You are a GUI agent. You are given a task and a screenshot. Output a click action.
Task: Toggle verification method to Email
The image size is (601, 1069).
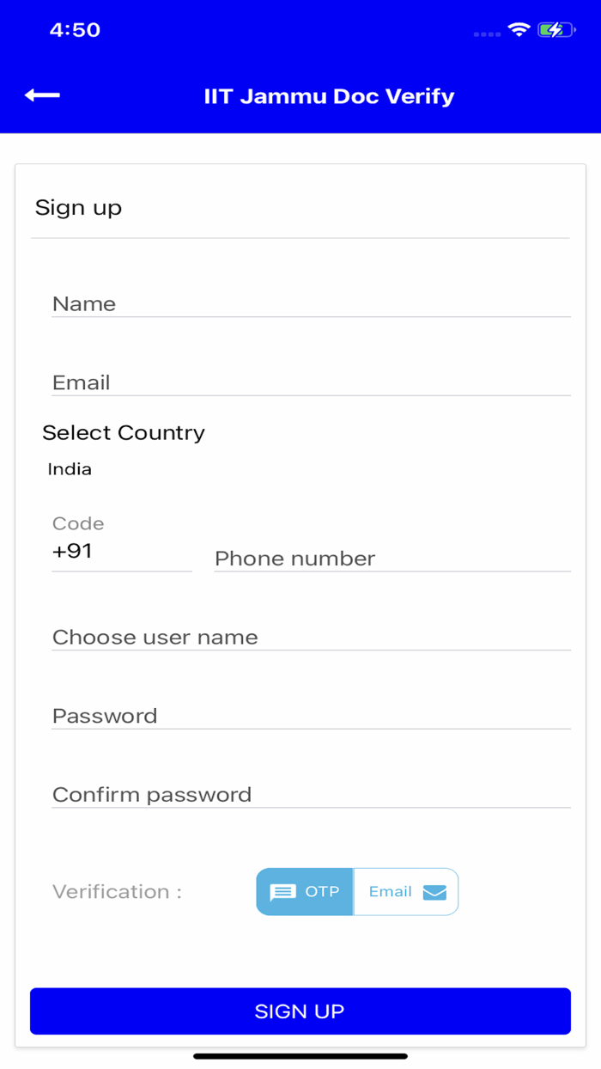point(405,892)
